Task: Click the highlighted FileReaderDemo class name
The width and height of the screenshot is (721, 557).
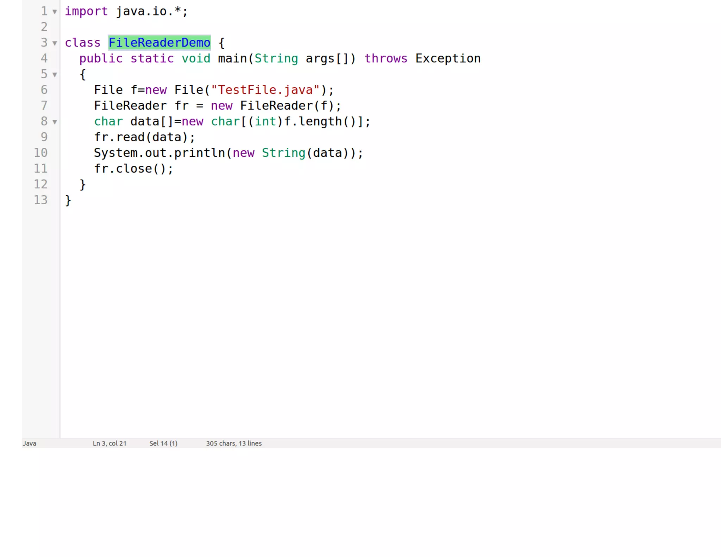Action: (159, 43)
